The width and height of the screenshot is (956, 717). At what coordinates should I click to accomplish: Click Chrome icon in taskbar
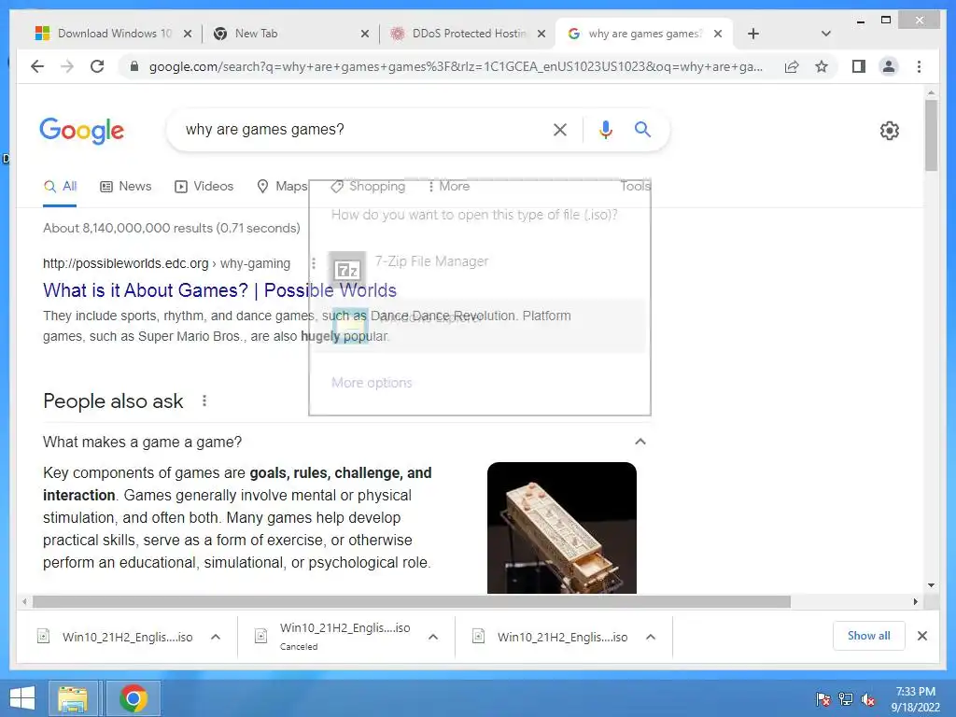tap(133, 698)
